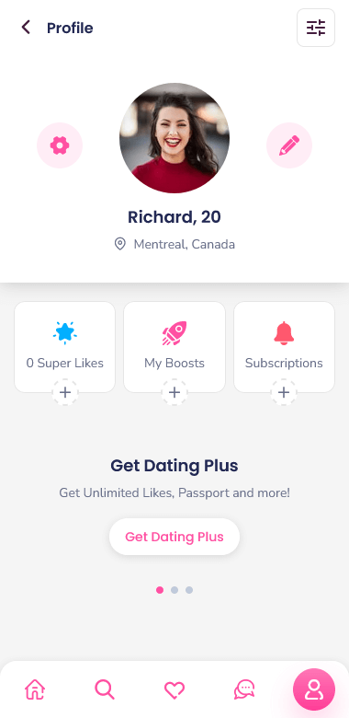This screenshot has width=349, height=718.
Task: Open the filter settings icon
Action: click(316, 28)
